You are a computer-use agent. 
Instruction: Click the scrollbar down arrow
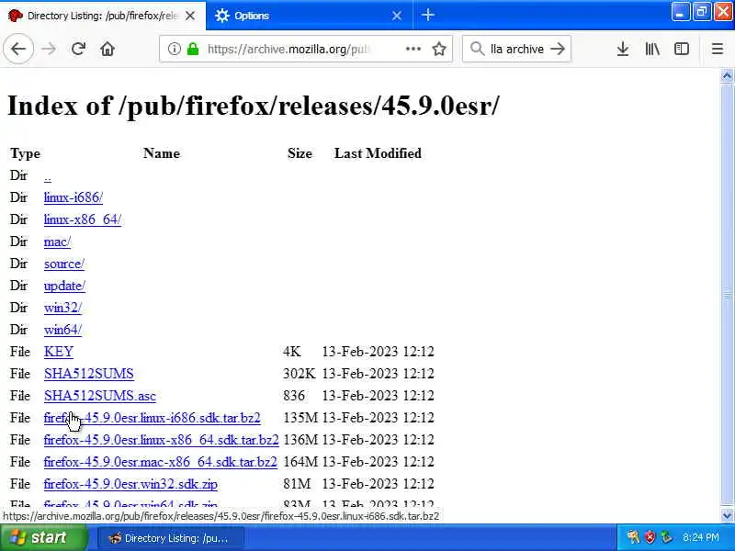click(x=727, y=515)
